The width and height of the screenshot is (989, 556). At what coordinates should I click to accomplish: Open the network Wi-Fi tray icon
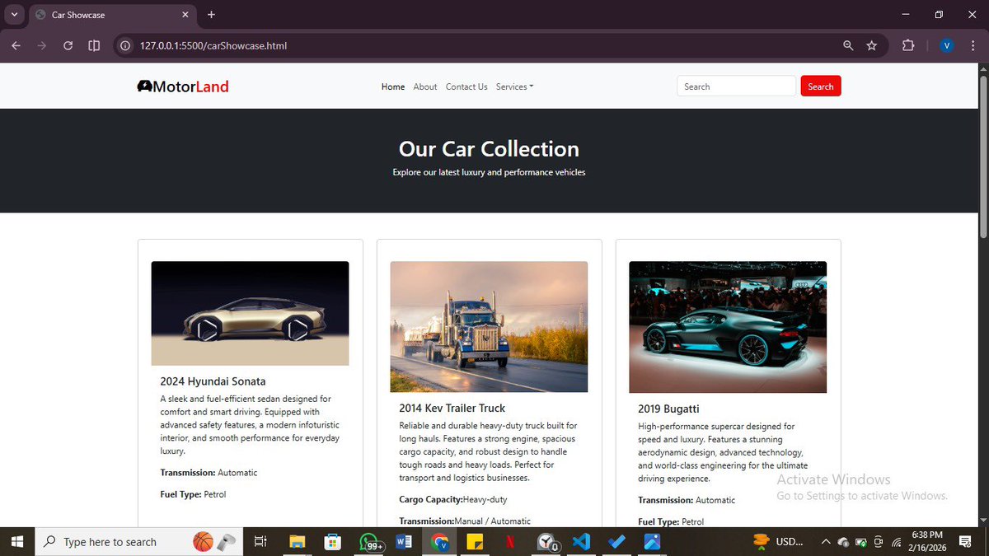coord(896,542)
